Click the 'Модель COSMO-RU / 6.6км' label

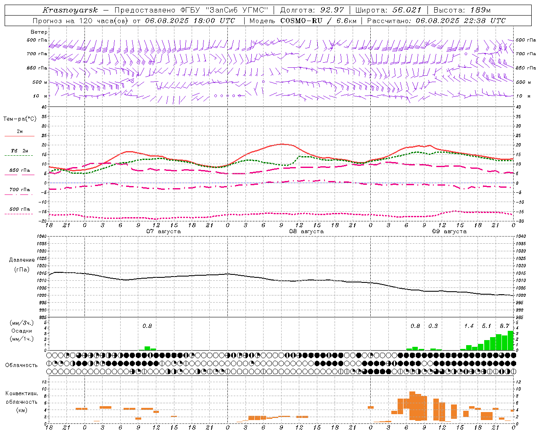click(303, 21)
